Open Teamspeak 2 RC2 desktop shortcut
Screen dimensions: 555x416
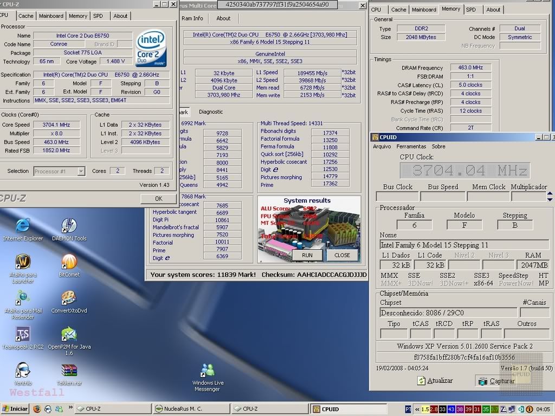click(x=23, y=334)
